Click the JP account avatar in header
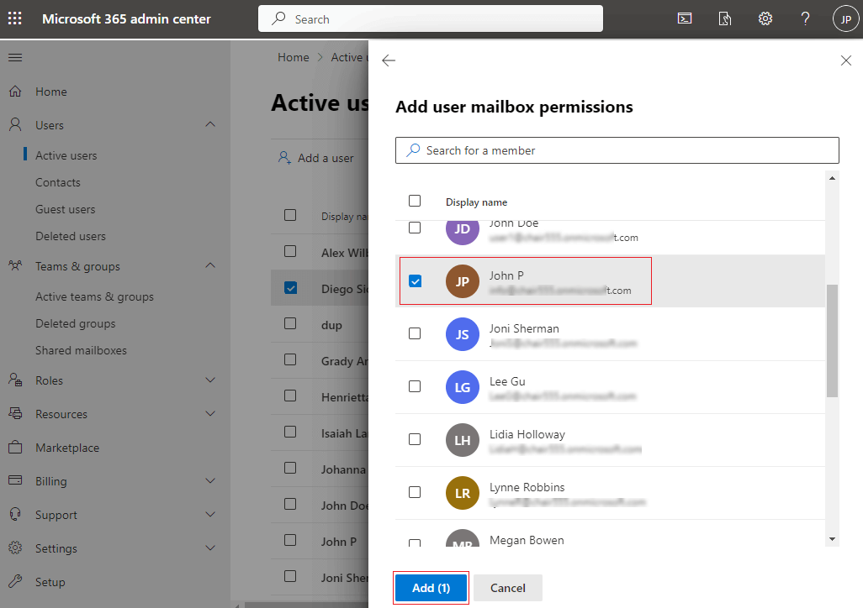Viewport: 863px width, 608px height. point(845,18)
